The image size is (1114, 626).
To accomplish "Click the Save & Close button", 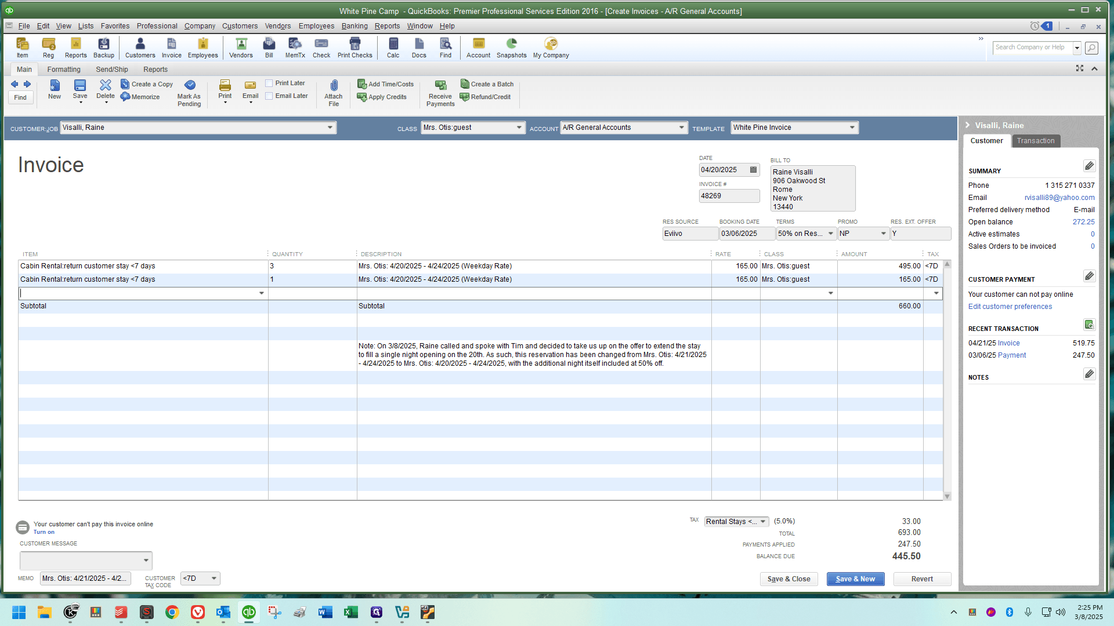I will [x=789, y=579].
